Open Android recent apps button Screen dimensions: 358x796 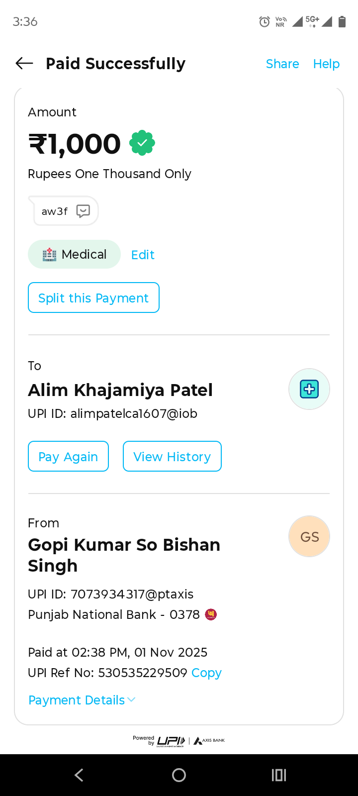pos(278,775)
